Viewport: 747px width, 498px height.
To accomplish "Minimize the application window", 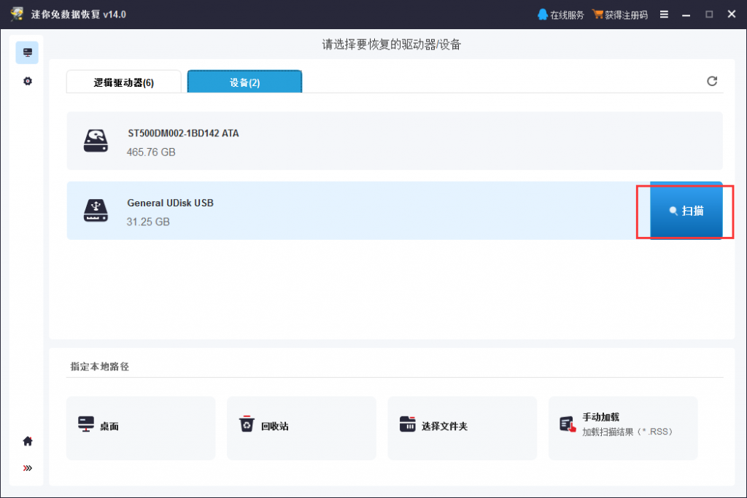I will pyautogui.click(x=686, y=15).
